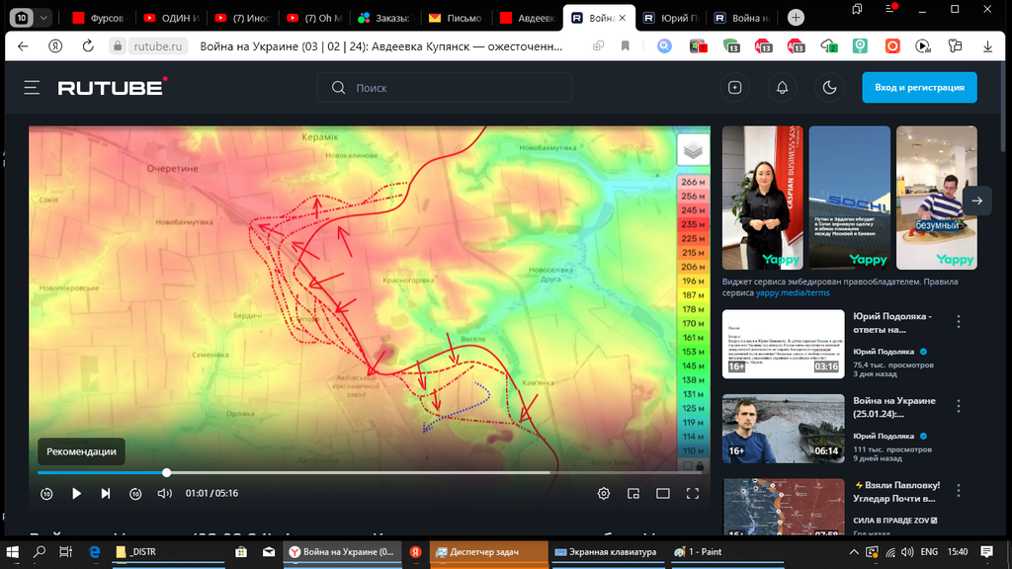Open the red circle extension icon
The height and width of the screenshot is (569, 1012).
point(892,46)
